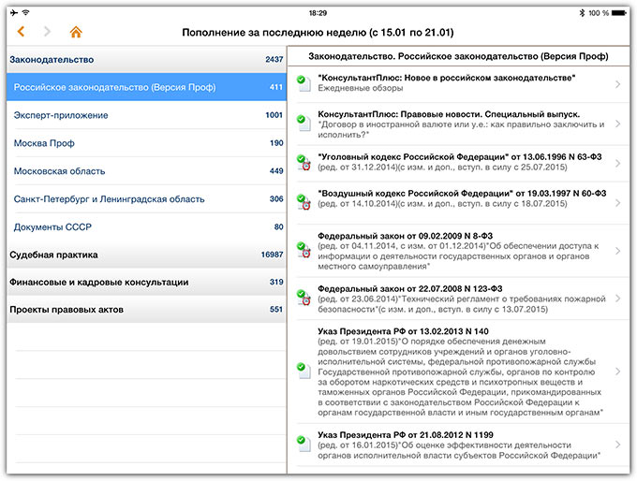Open Федеральный закон от 22.07.2008 N 123-ФЗ
The image size is (637, 481).
[410, 288]
